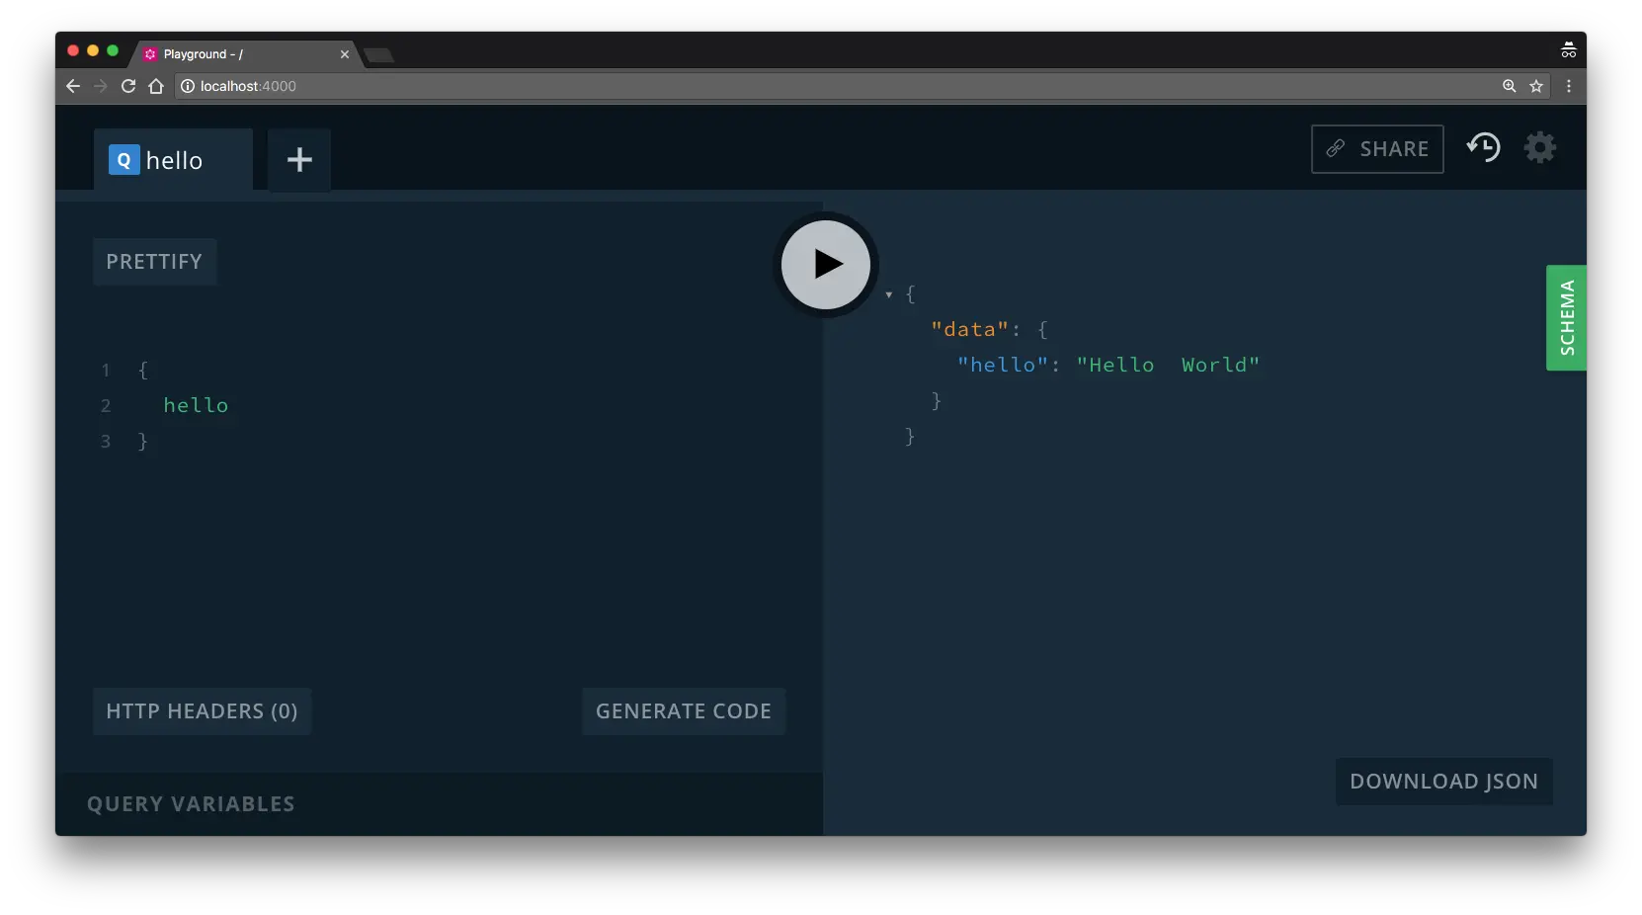1642x915 pixels.
Task: Collapse the JSON response root triangle
Action: click(888, 294)
